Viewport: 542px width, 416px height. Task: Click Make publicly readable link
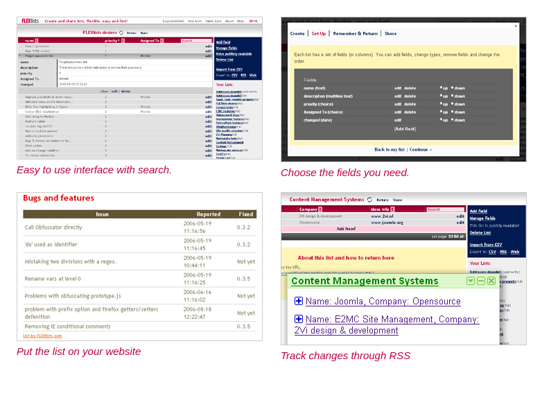point(234,53)
